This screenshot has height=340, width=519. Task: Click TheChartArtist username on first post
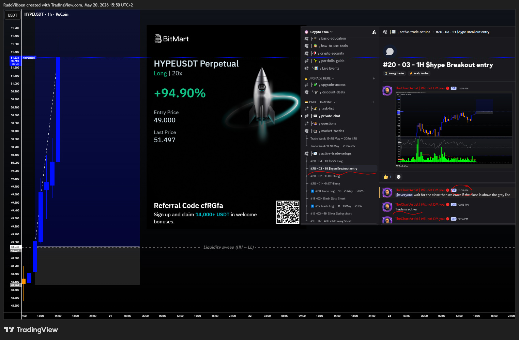point(420,88)
